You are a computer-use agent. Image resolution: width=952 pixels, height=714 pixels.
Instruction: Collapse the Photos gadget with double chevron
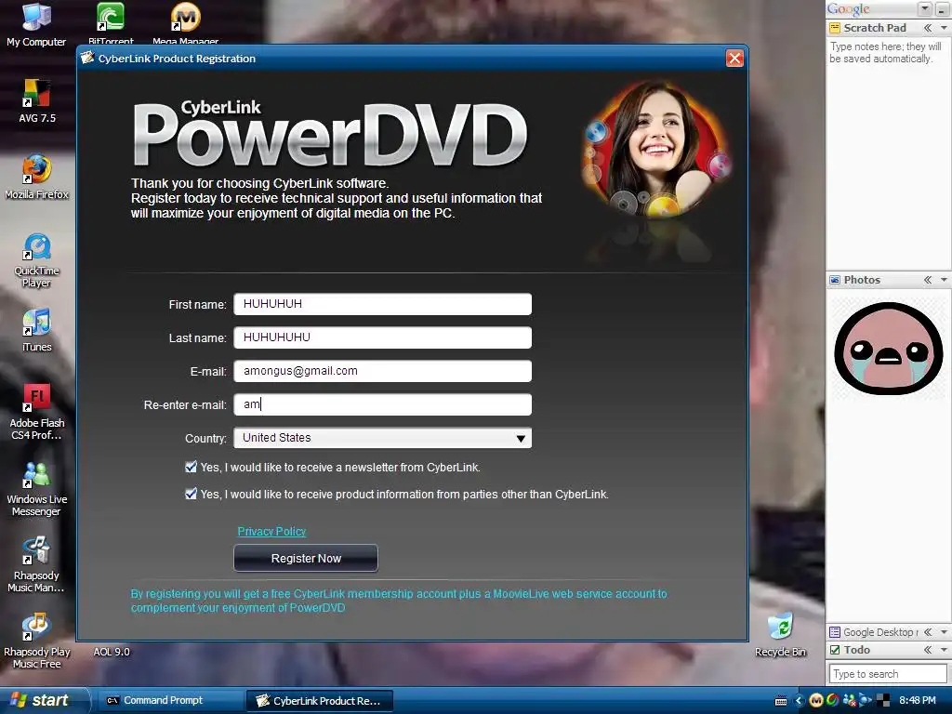click(928, 280)
